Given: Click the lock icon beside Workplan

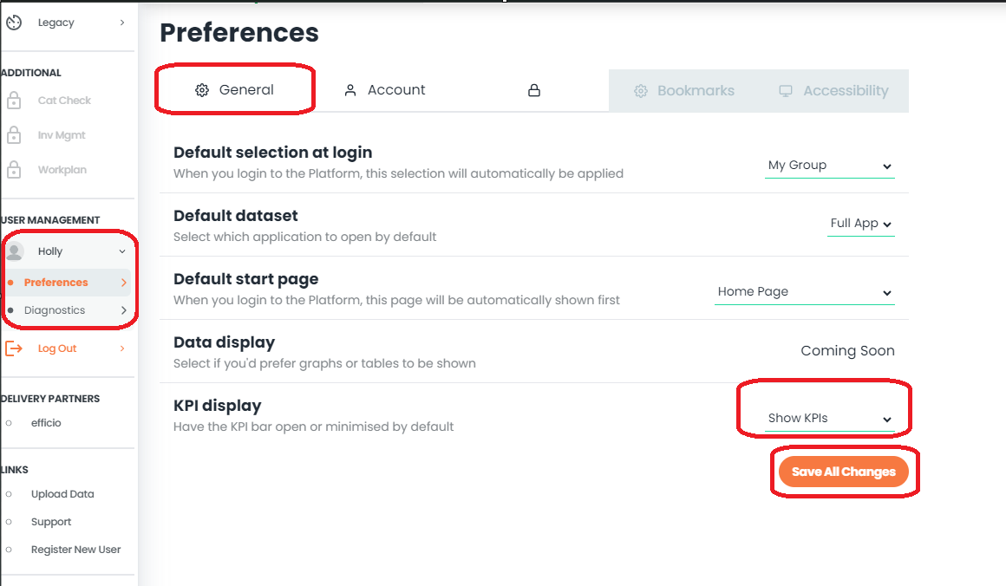Looking at the screenshot, I should point(14,170).
